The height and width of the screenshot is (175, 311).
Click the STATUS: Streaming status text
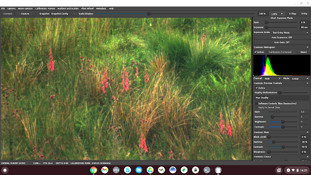coord(101,163)
